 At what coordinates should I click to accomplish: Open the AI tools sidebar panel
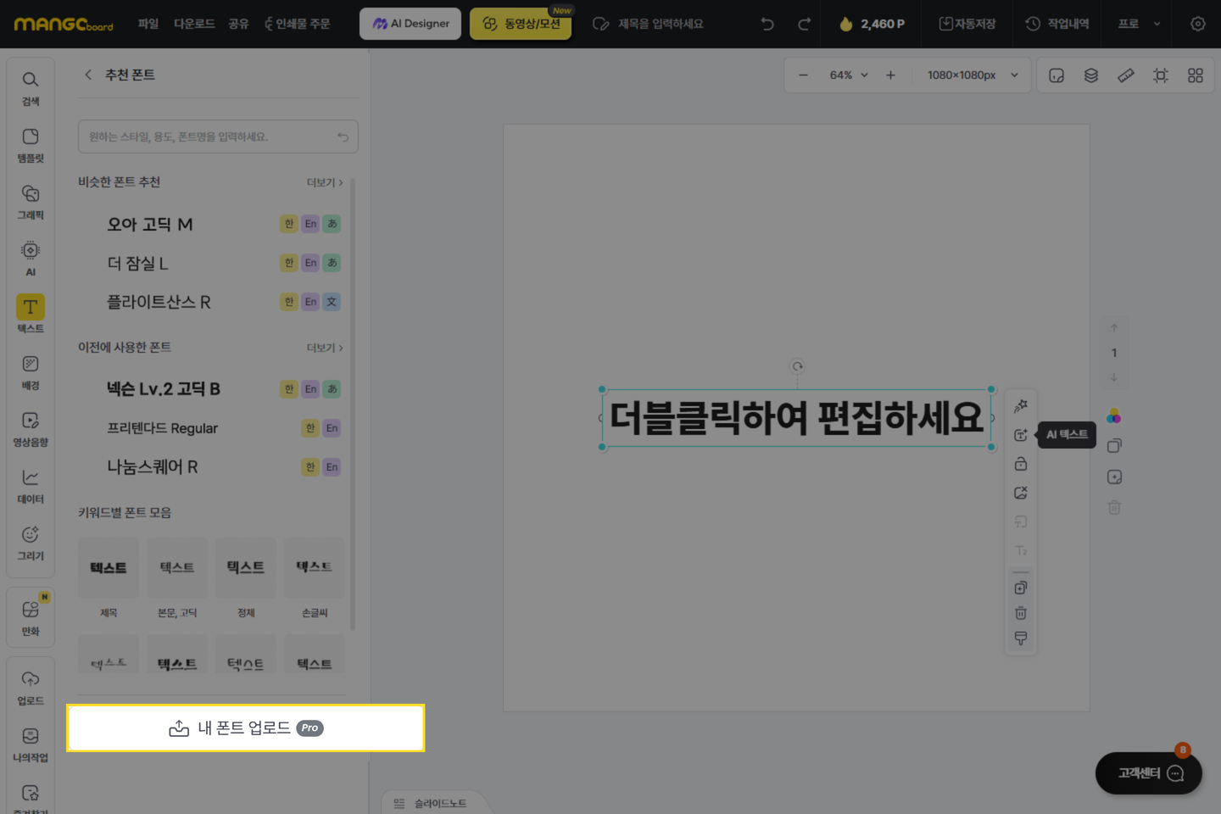pyautogui.click(x=31, y=259)
